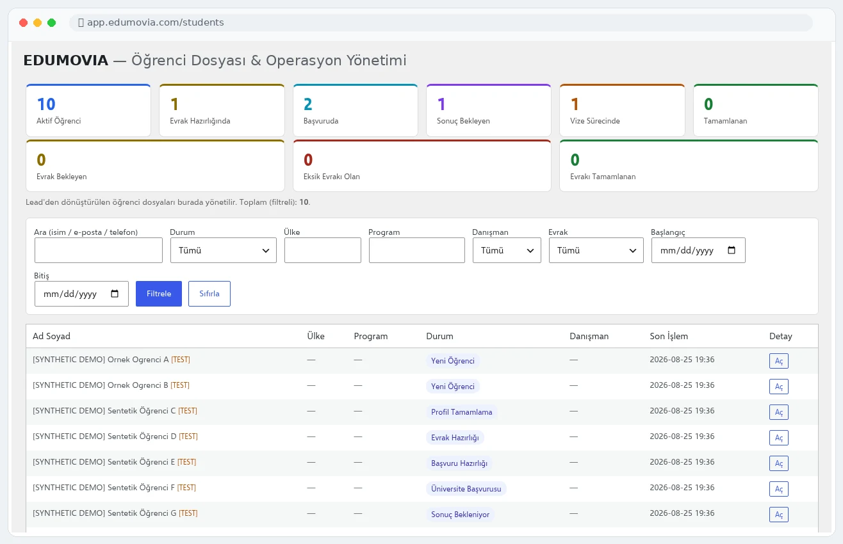Viewport: 843px width, 544px height.
Task: Click Yeni Öğrenci badge for Ogrenci B
Action: (453, 387)
